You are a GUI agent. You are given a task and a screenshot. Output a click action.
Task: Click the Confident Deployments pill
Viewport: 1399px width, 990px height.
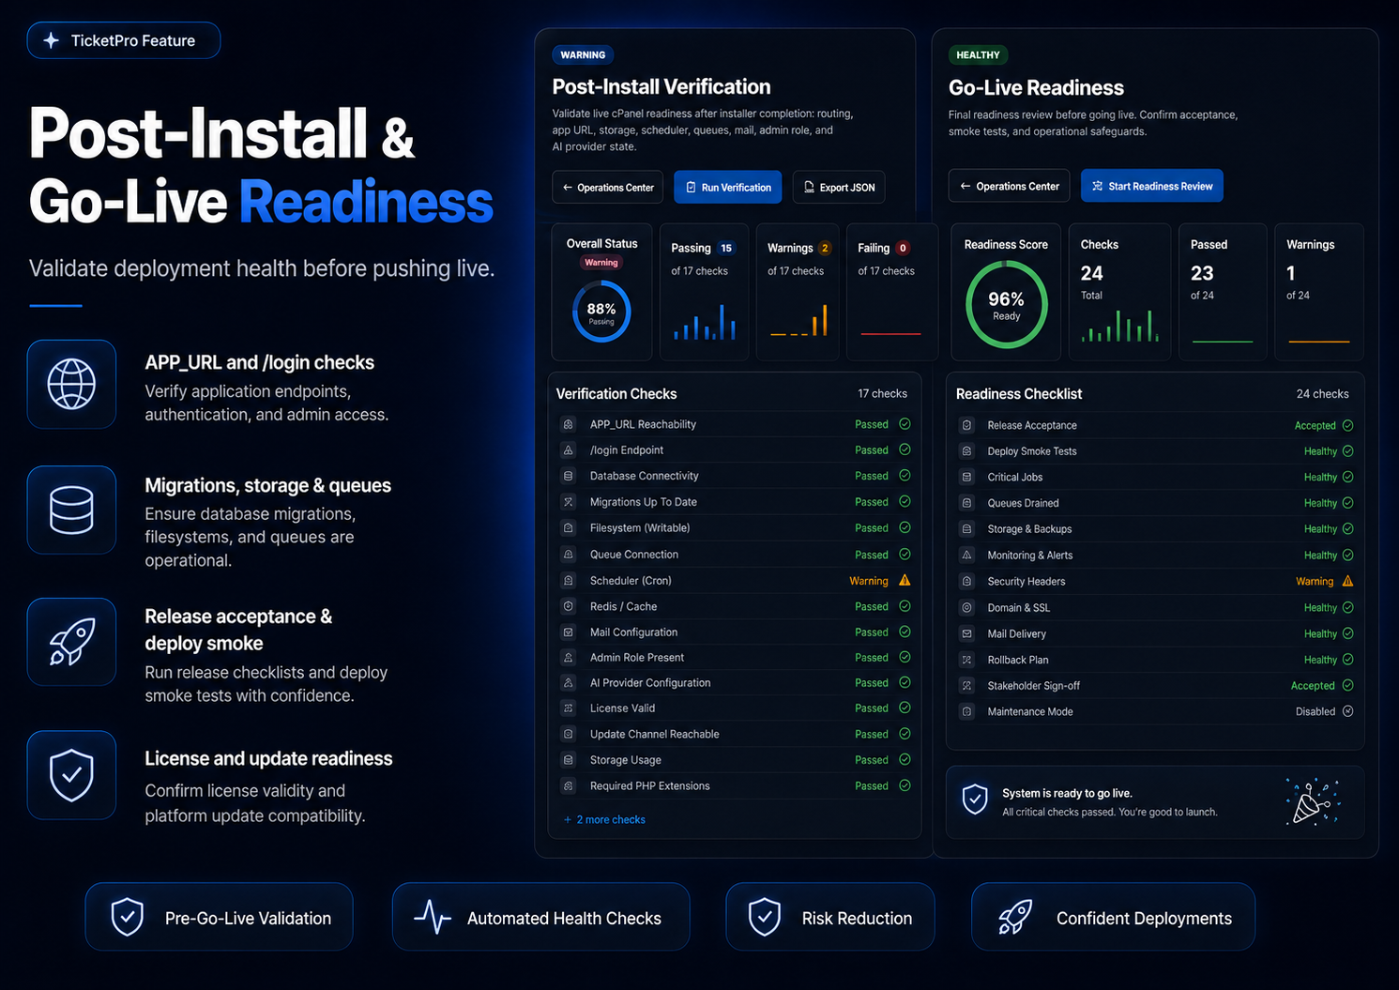click(1114, 917)
